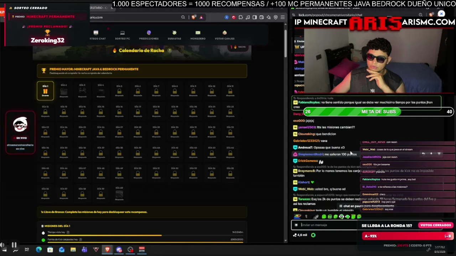This screenshot has height=256, width=456.
Task: Open the Monedero section
Action: pyautogui.click(x=198, y=35)
